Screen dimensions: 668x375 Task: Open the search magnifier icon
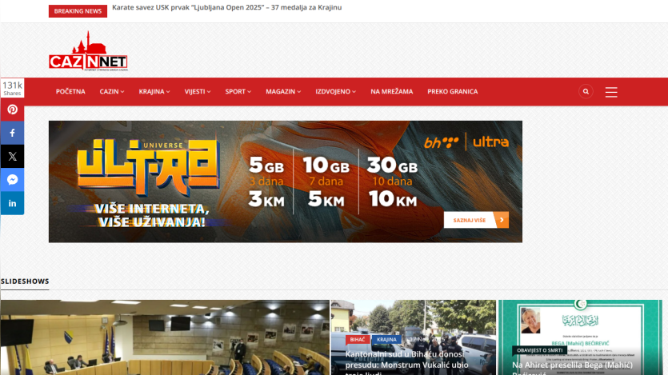(x=586, y=91)
